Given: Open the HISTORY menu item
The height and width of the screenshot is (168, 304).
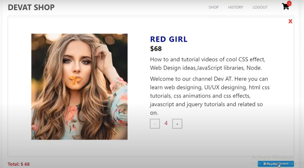Looking at the screenshot, I should click(x=236, y=7).
